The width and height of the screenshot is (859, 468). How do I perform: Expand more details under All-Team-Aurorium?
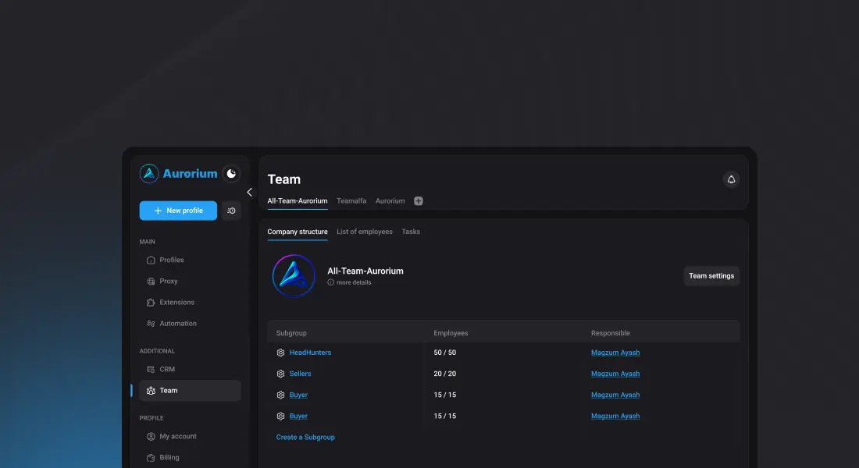click(353, 282)
